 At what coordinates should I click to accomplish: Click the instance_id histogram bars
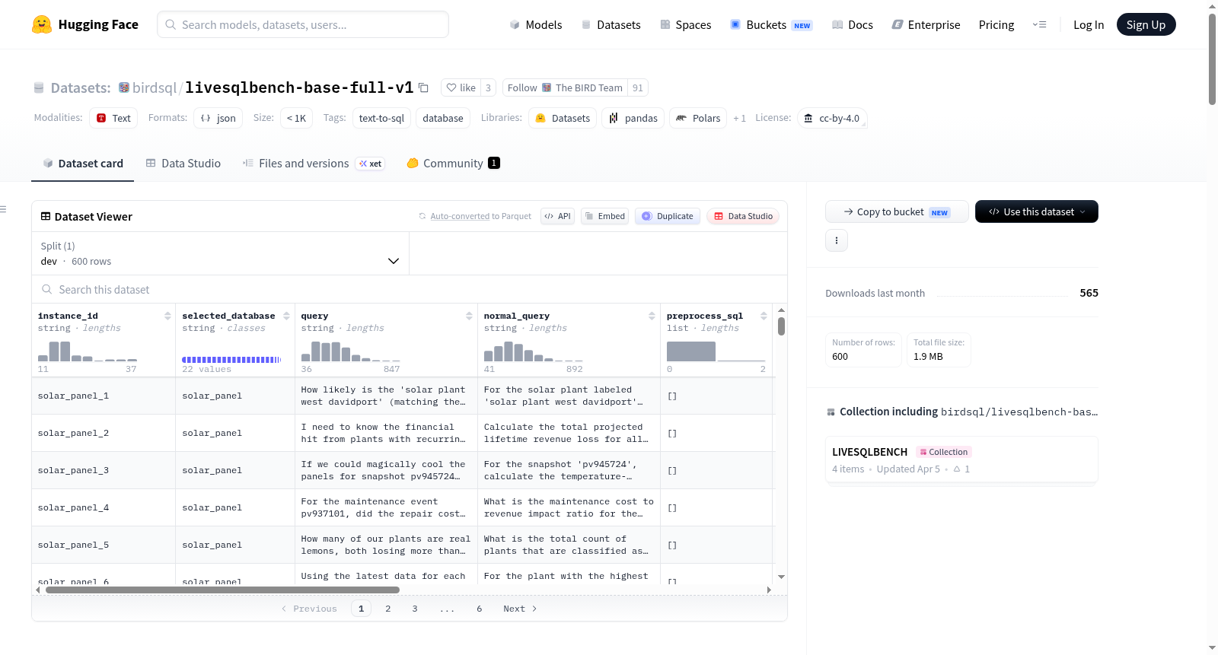88,351
